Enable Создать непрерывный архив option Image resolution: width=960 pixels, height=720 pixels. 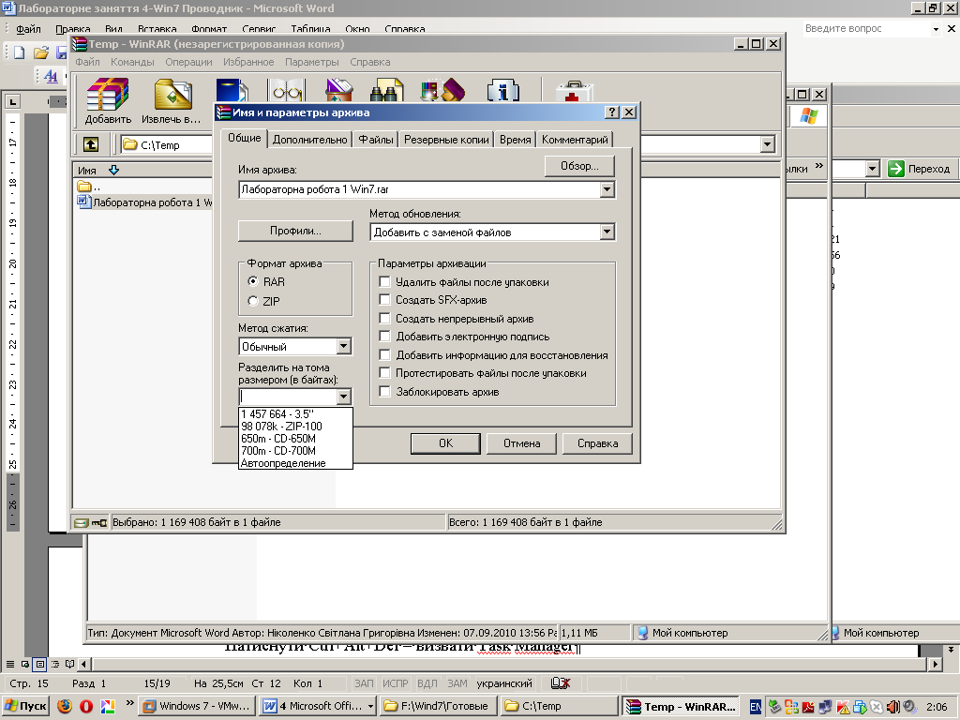[385, 318]
